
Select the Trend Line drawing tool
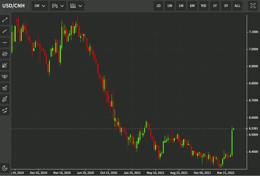pos(5,20)
